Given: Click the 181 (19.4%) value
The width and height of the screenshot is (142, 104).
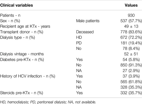Looking at the screenshot, I should pyautogui.click(x=131, y=43).
